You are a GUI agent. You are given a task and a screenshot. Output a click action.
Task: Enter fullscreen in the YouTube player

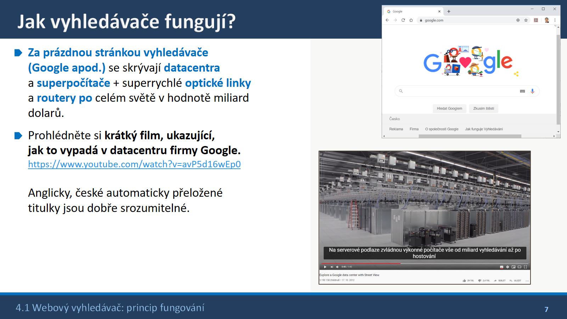(x=525, y=267)
